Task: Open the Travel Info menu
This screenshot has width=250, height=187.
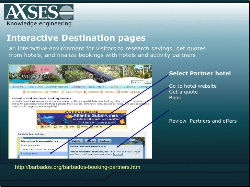Action: coord(36,87)
